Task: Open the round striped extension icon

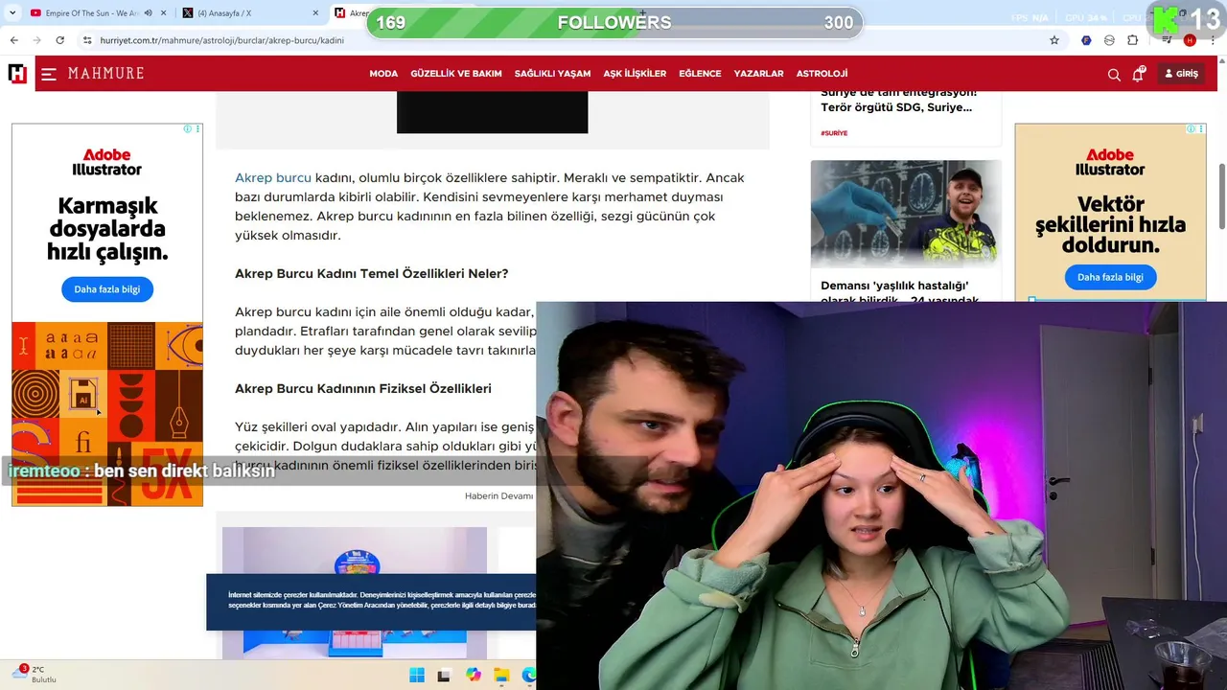Action: coord(1109,40)
